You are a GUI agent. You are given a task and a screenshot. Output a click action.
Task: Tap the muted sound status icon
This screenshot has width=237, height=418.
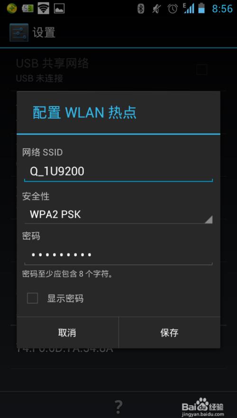[x=156, y=9]
